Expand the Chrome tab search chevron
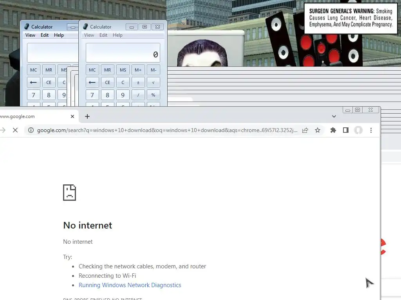401x300 pixels. [x=334, y=116]
